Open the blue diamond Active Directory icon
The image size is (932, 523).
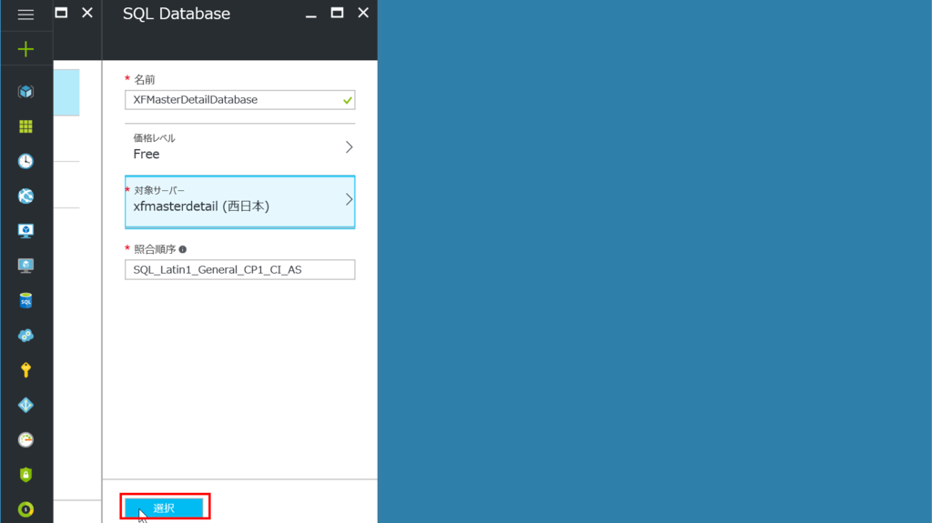25,406
